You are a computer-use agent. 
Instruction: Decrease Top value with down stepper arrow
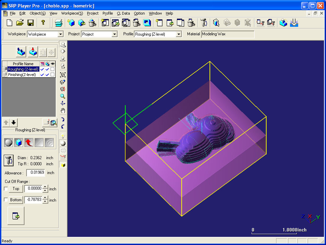click(45, 191)
